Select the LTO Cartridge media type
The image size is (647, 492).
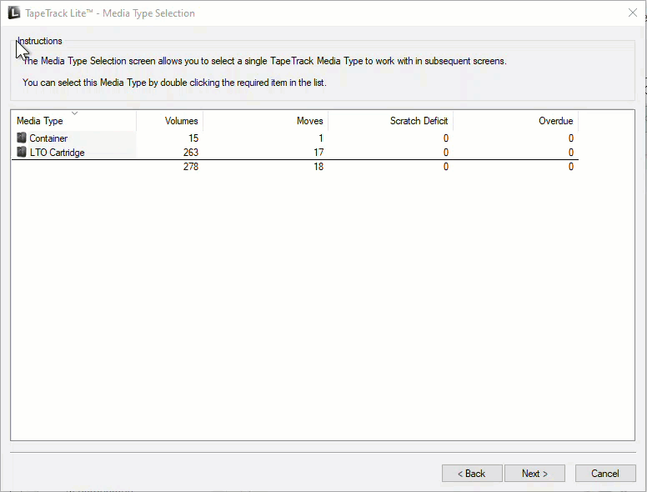coord(57,153)
